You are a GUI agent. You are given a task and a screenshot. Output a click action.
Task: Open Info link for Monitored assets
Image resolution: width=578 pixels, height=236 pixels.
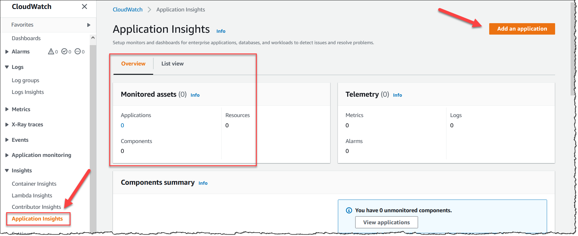click(x=195, y=95)
